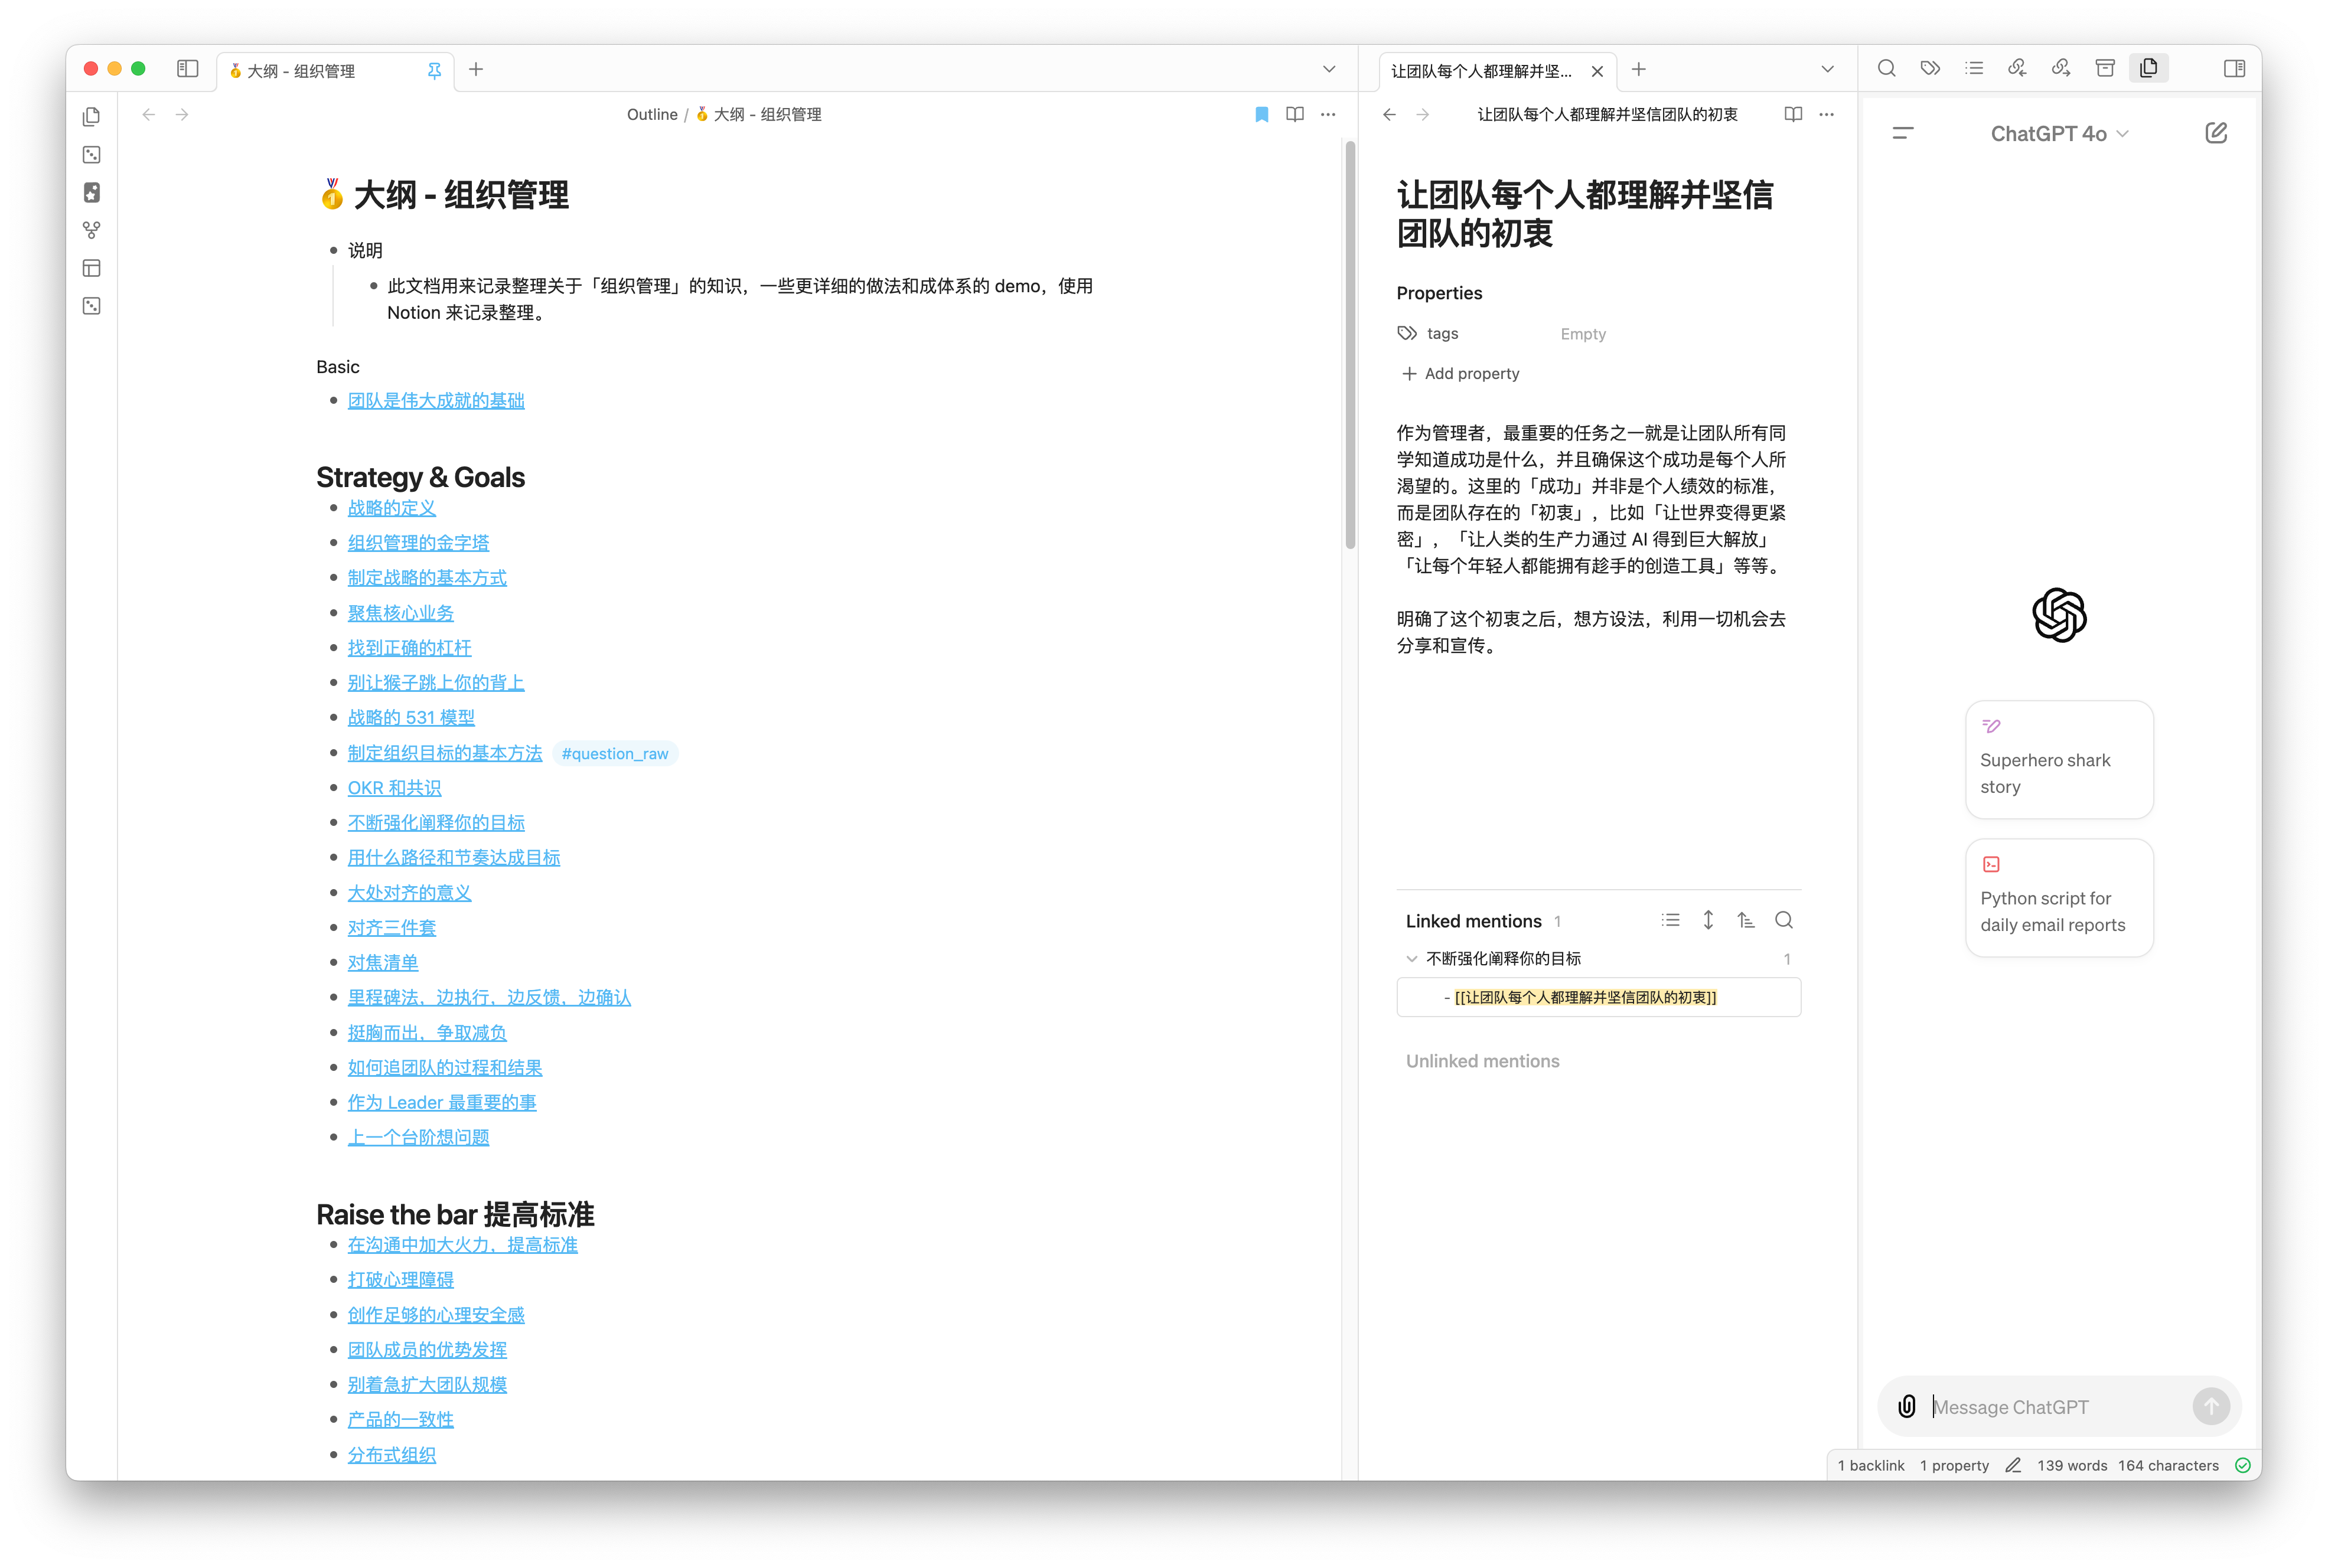Open graph view from left ribbon
The image size is (2328, 1568).
[x=91, y=230]
